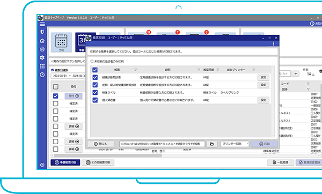
Task: Click the 受付 column header in main list
Action: tap(74, 86)
